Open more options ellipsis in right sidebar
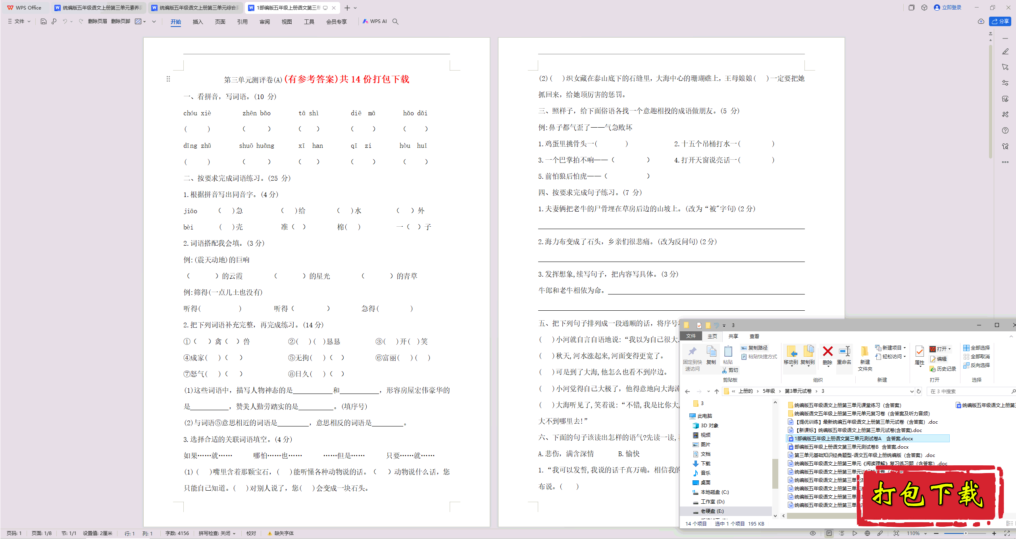The height and width of the screenshot is (539, 1016). click(1005, 162)
